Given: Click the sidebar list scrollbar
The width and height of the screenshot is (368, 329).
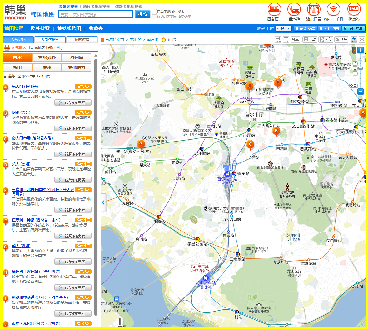Looking at the screenshot, I should point(96,188).
